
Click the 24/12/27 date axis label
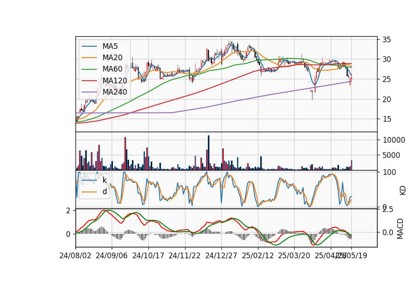click(221, 256)
